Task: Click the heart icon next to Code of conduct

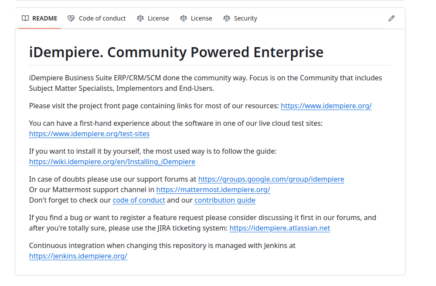Action: pos(71,18)
